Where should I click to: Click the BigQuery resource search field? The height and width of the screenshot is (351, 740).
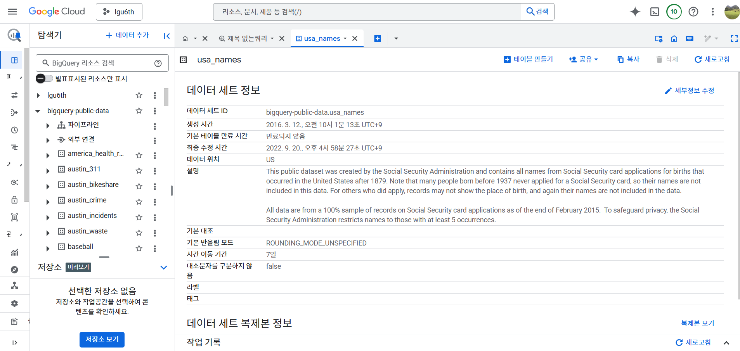[x=102, y=63]
